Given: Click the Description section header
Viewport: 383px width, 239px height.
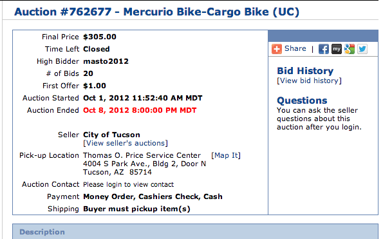Looking at the screenshot, I should pyautogui.click(x=195, y=231).
